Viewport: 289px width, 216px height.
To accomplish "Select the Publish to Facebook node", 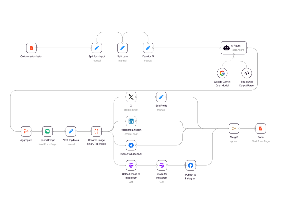I will point(131,145).
